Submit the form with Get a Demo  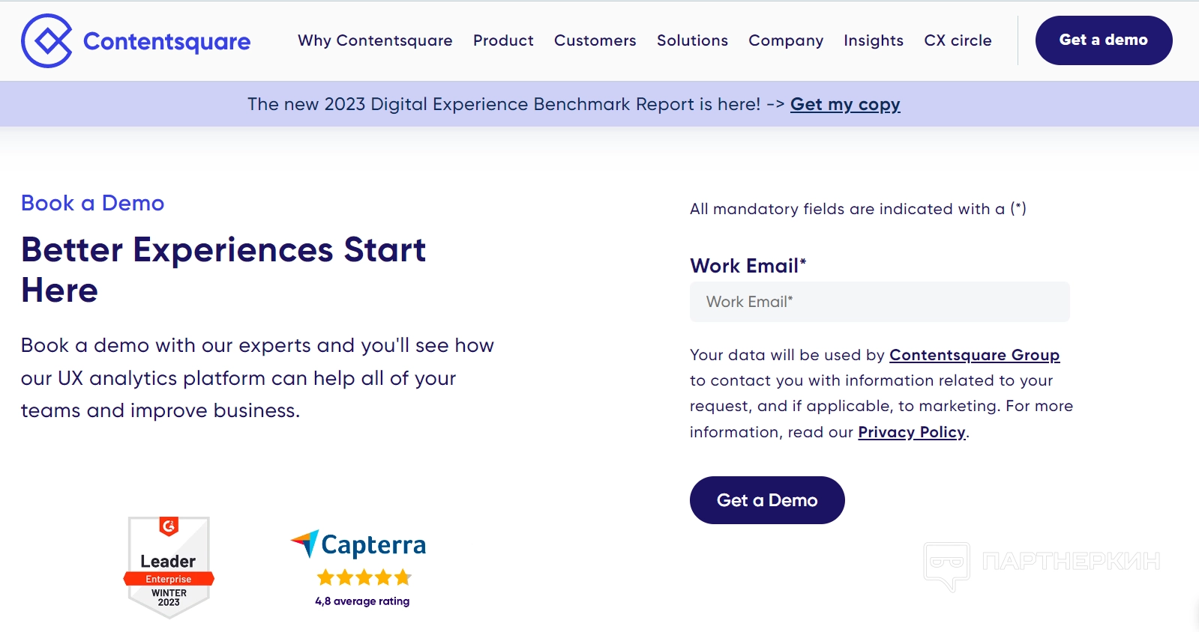[x=767, y=500]
